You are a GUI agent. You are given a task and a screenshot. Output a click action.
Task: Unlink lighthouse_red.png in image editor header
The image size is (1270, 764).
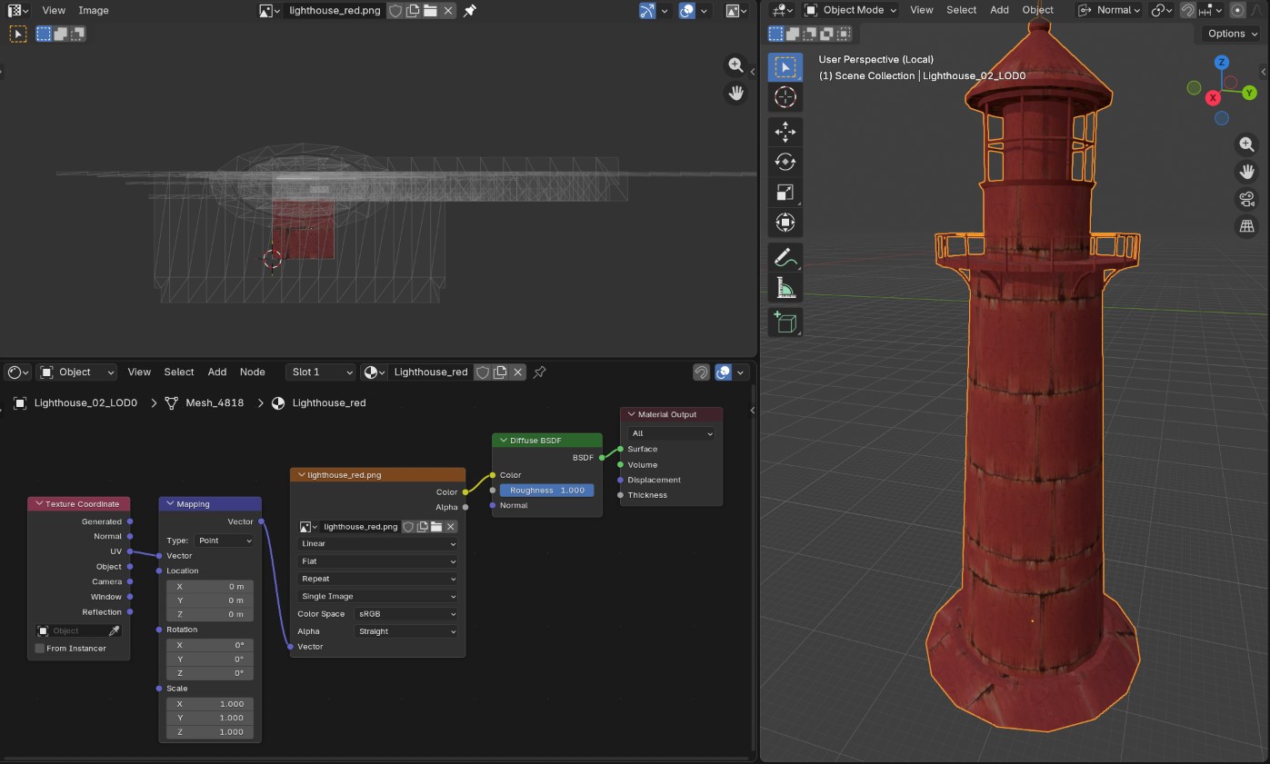pos(447,11)
